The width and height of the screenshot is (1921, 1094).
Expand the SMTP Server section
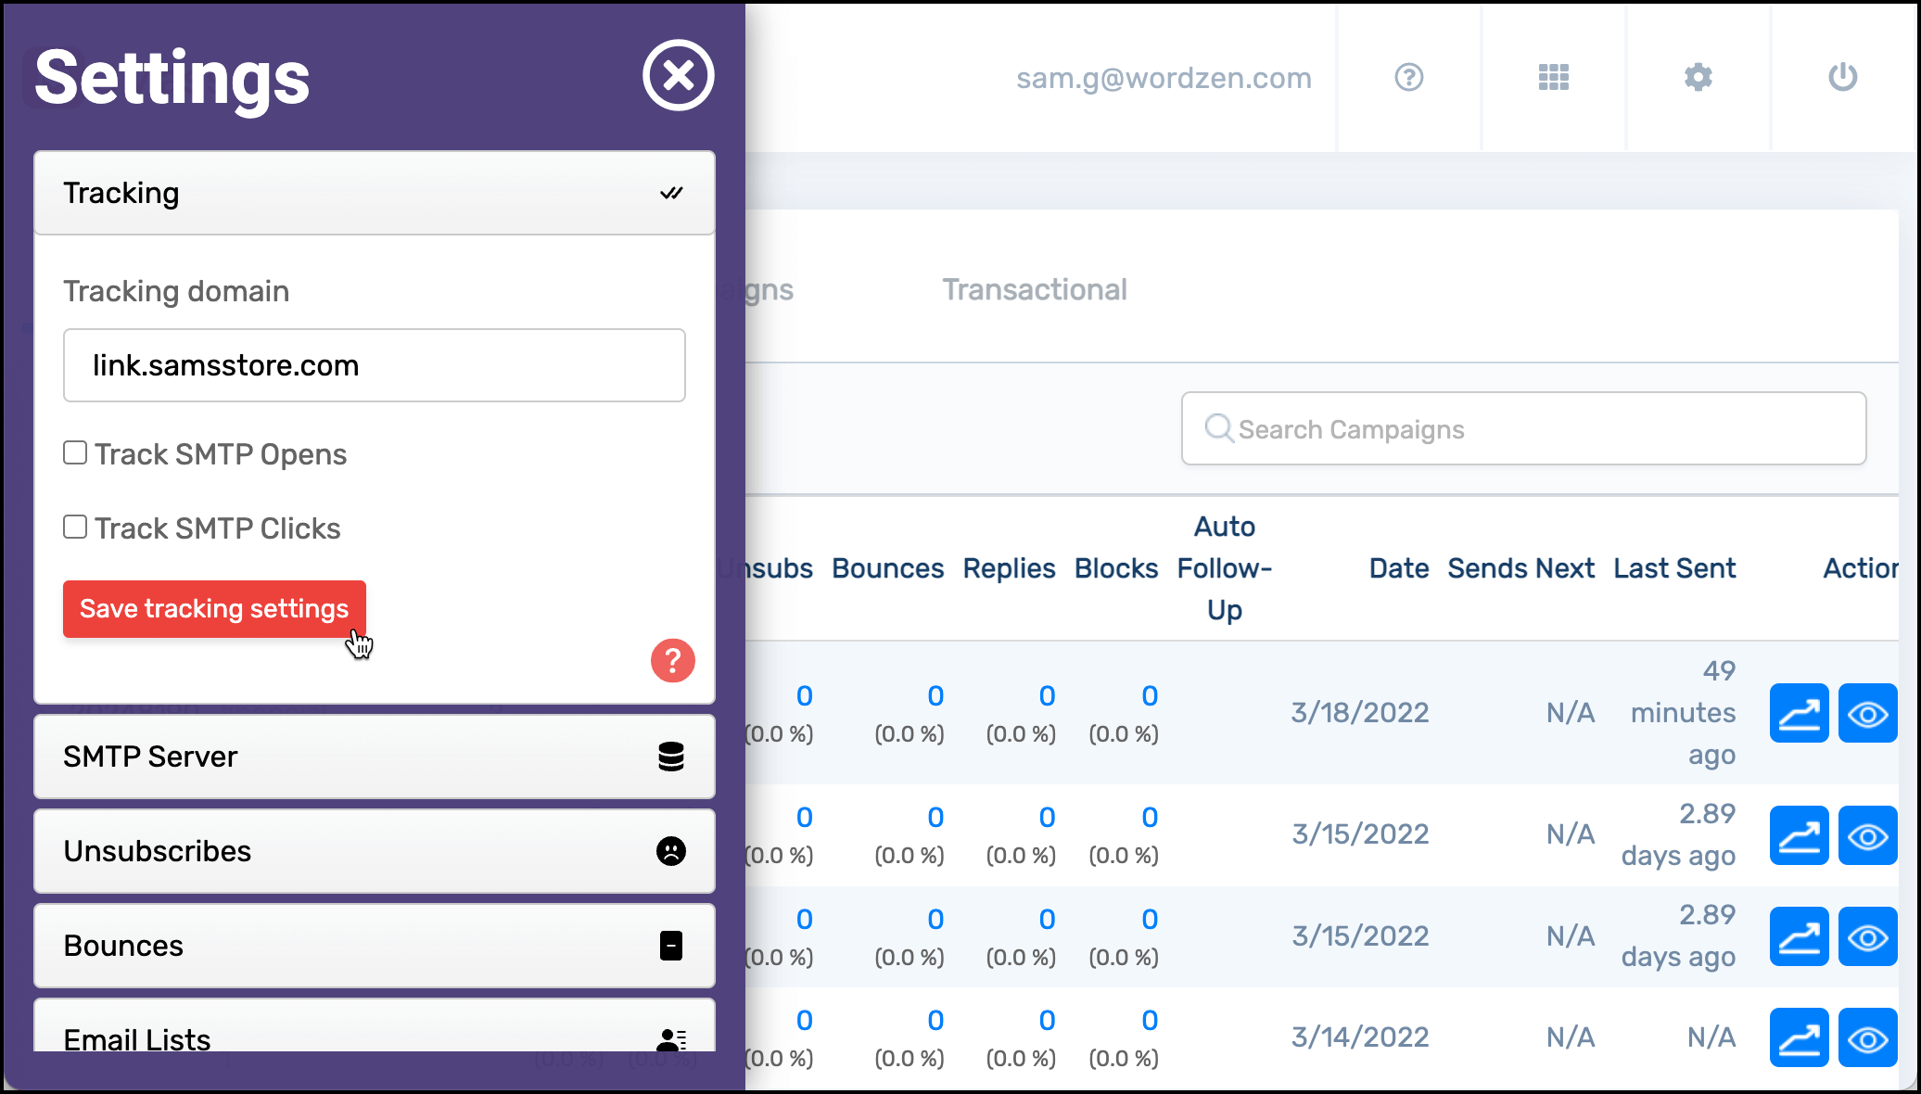[375, 757]
